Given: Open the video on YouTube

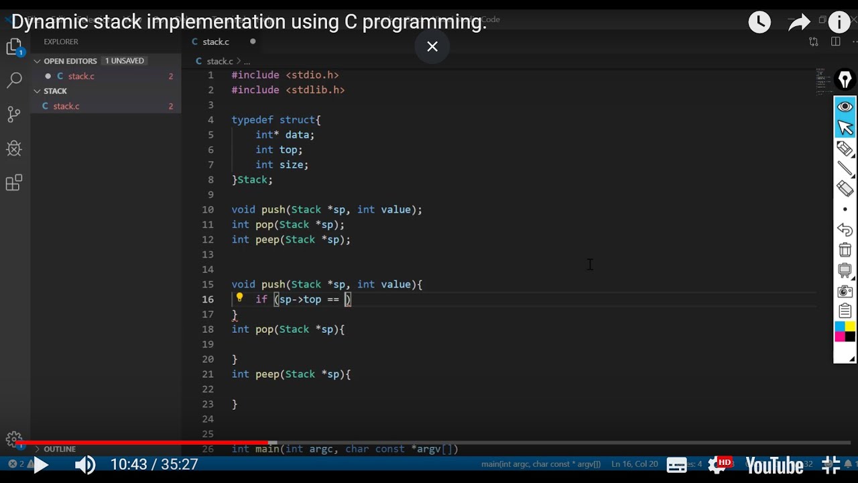Looking at the screenshot, I should pos(774,465).
